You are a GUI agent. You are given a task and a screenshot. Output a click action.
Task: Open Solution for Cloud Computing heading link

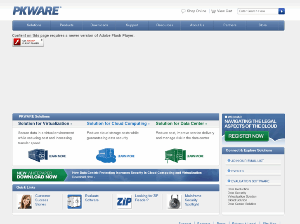point(118,124)
